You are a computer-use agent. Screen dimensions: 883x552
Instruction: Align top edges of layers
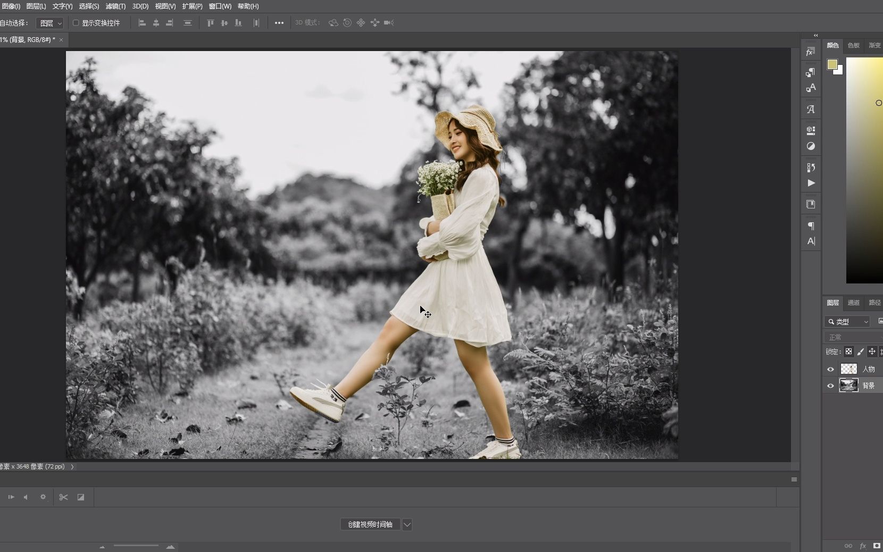211,23
